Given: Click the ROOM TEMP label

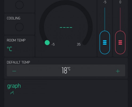Looking at the screenshot, I should point(16,40).
